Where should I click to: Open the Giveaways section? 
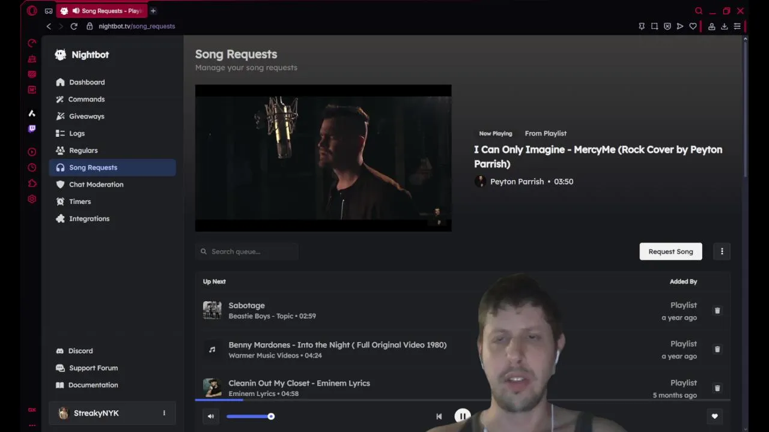[112, 116]
